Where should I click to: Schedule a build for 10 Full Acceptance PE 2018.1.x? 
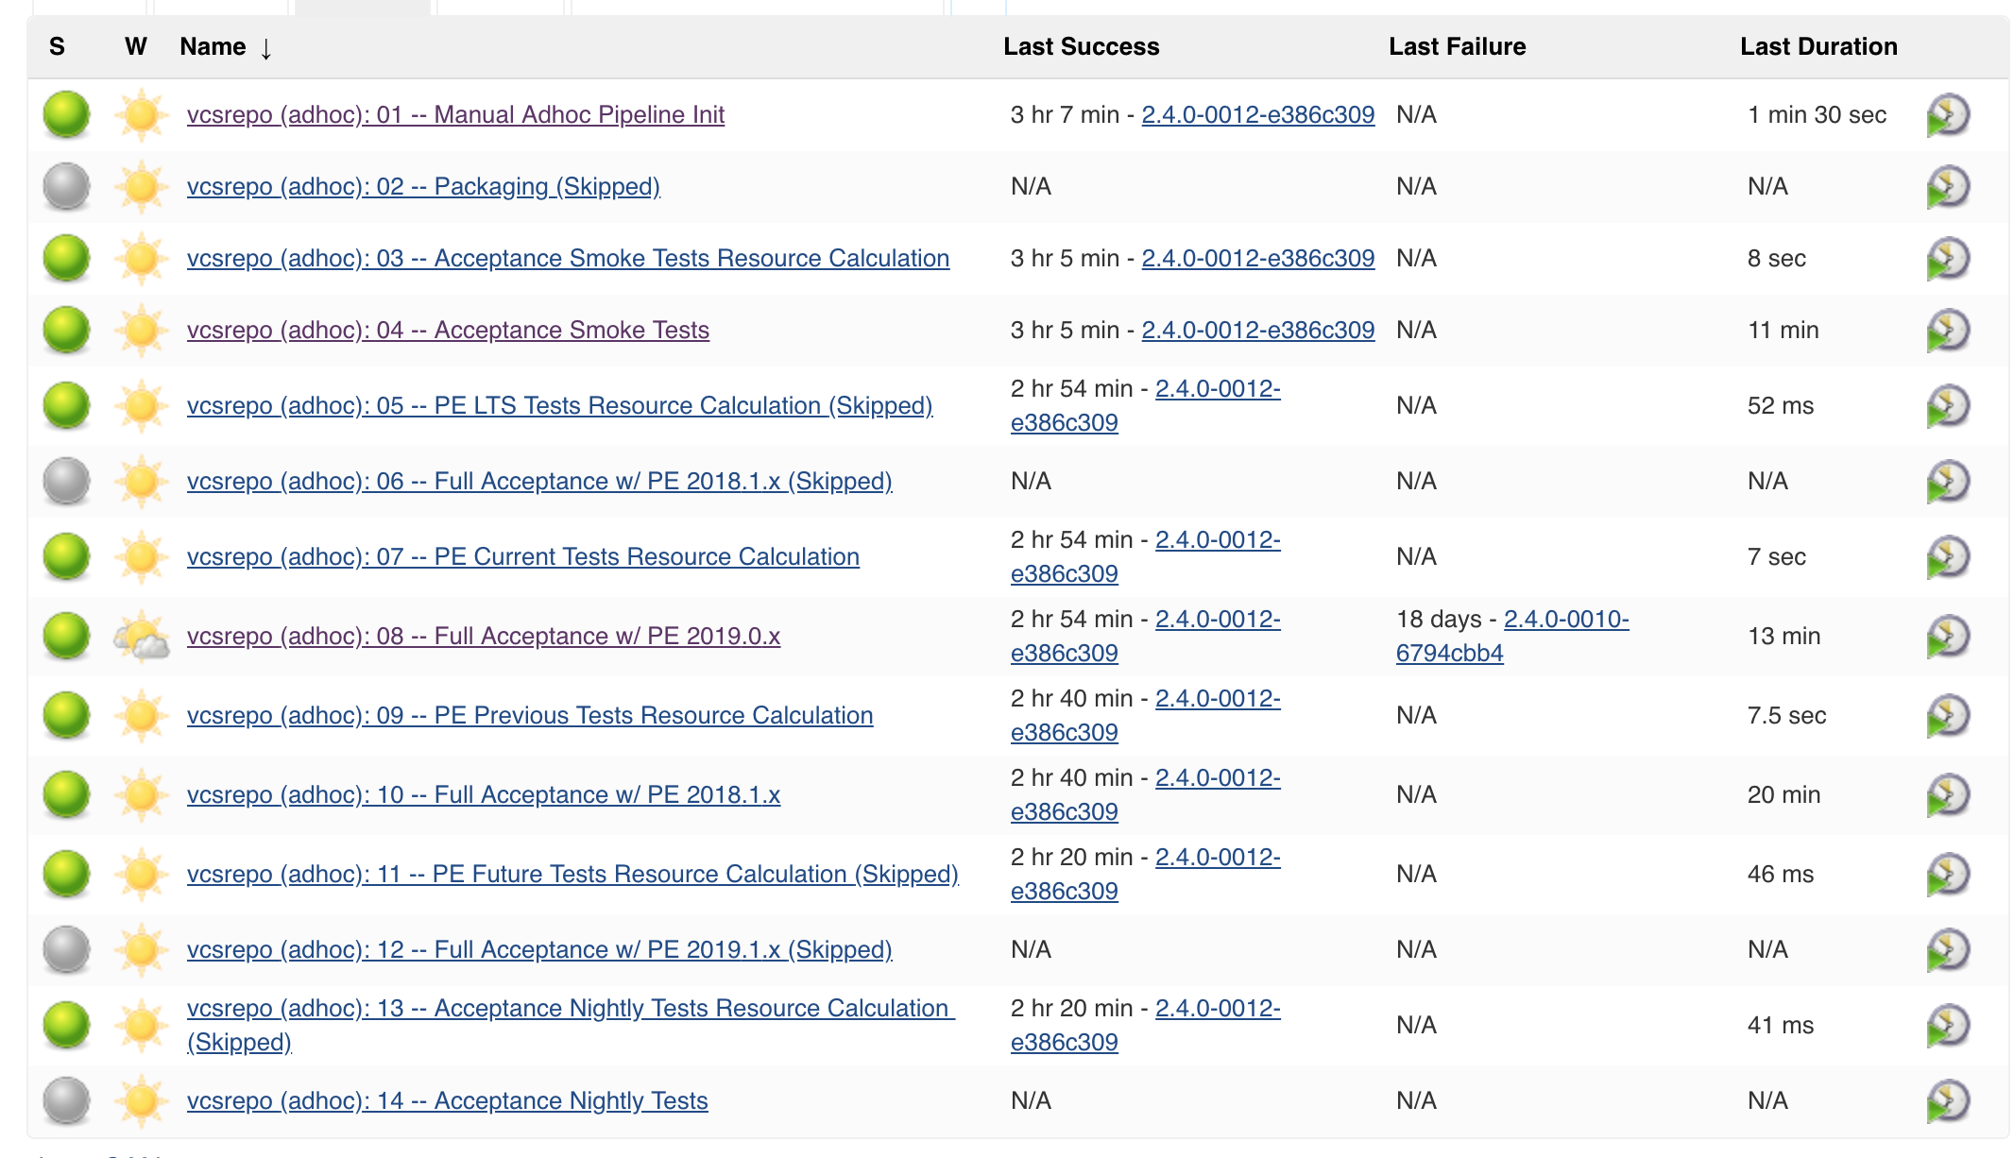1947,795
